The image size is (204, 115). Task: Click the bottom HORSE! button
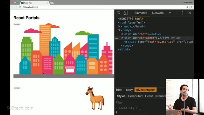(17, 88)
